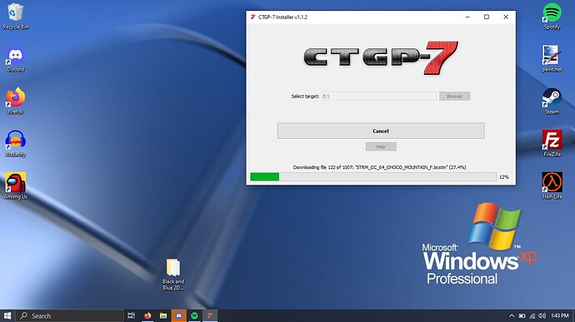Screen dimensions: 575x322
Task: Open the Recycle Bin desktop icon
Action: click(x=15, y=16)
